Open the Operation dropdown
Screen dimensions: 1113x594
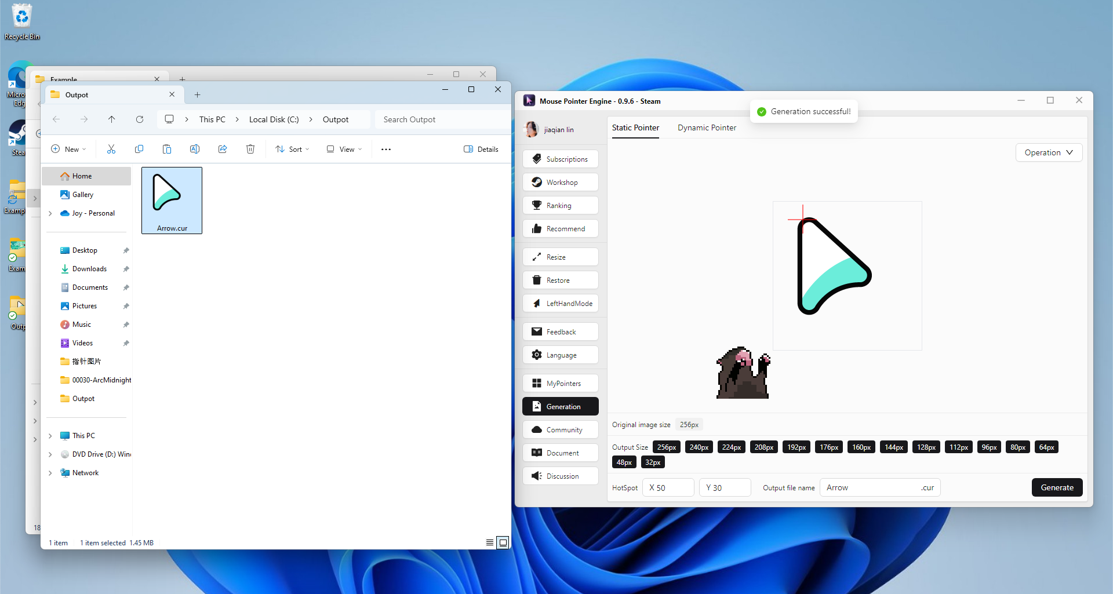coord(1049,153)
